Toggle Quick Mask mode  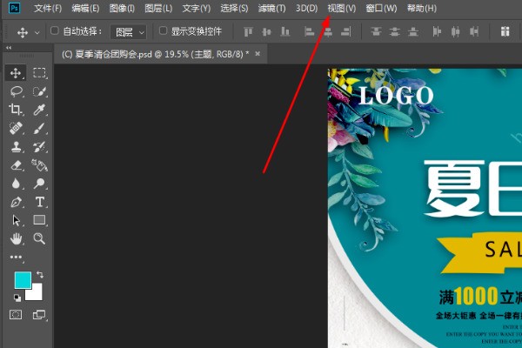coord(16,315)
